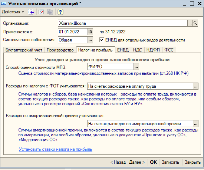The width and height of the screenshot is (204, 170).
Task: Close window with the X button
Action: coord(200,3)
